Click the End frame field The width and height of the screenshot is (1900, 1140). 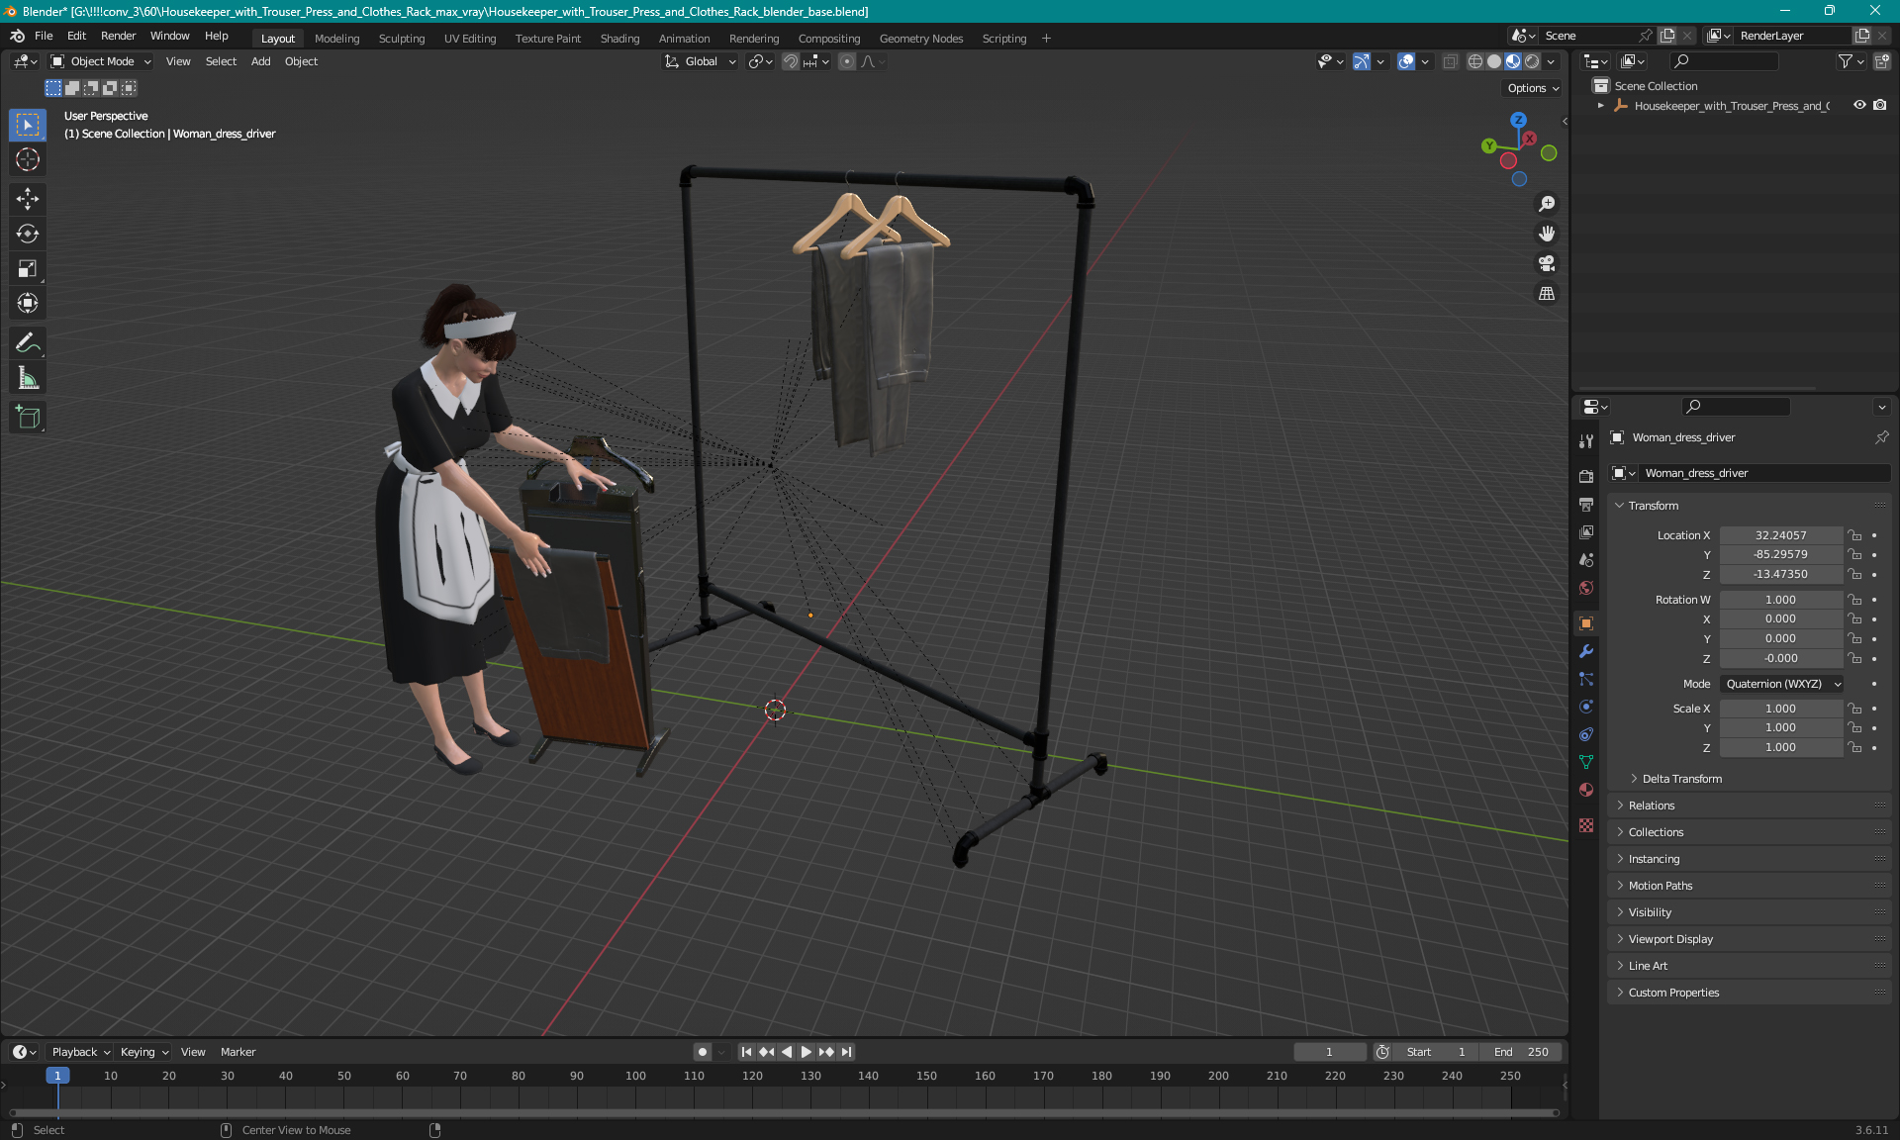coord(1522,1052)
